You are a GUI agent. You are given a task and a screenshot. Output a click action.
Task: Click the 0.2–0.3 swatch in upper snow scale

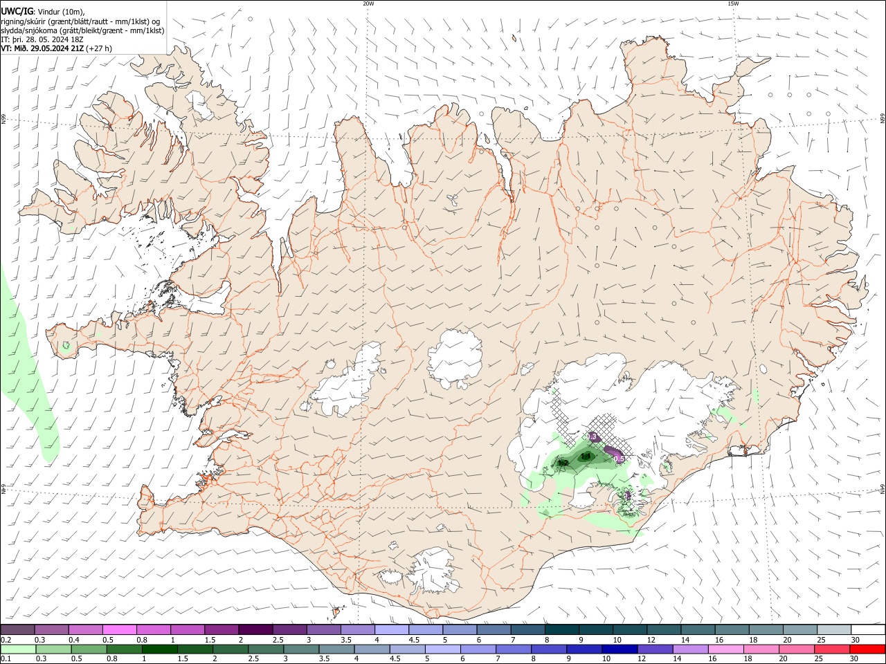coord(17,629)
